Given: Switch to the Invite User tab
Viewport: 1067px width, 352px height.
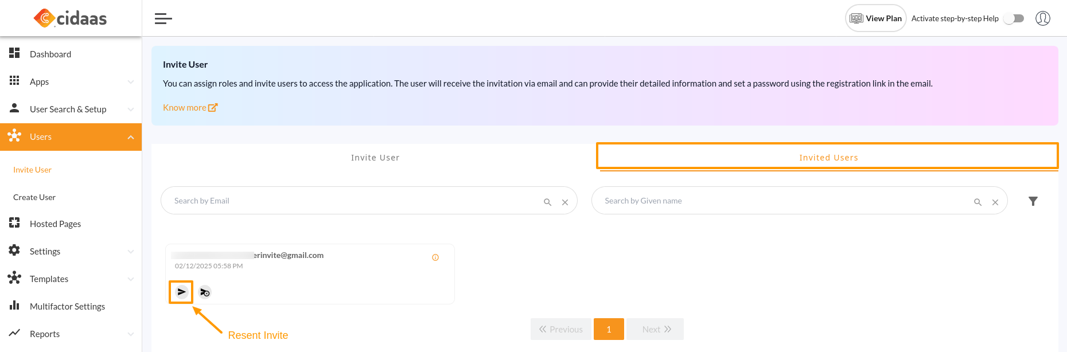Looking at the screenshot, I should click(375, 158).
